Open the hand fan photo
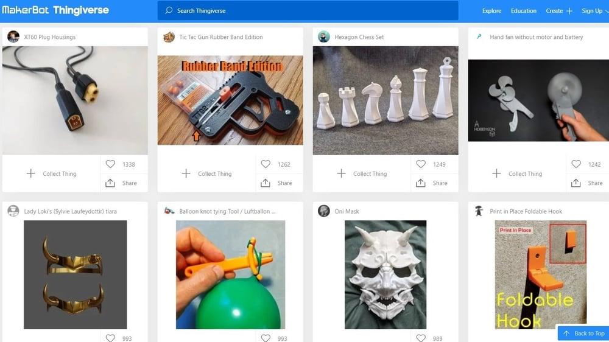 pos(538,100)
